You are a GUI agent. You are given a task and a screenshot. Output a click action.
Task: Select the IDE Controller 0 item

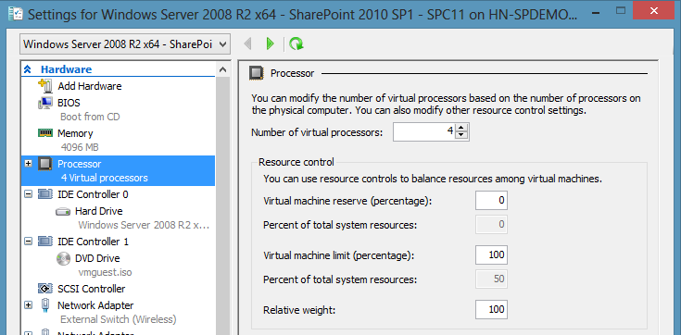coord(93,194)
